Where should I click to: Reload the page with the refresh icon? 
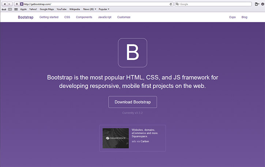171,4
